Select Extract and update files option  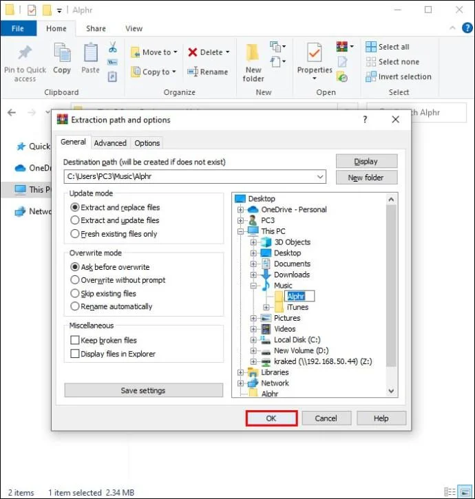coord(74,220)
